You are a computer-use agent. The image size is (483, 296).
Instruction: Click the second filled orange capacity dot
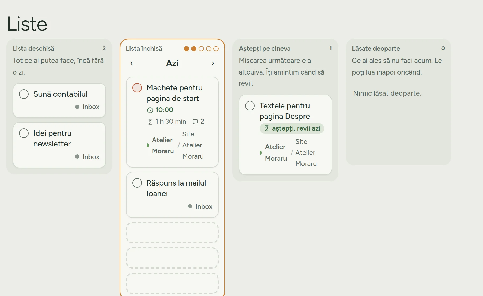point(194,49)
